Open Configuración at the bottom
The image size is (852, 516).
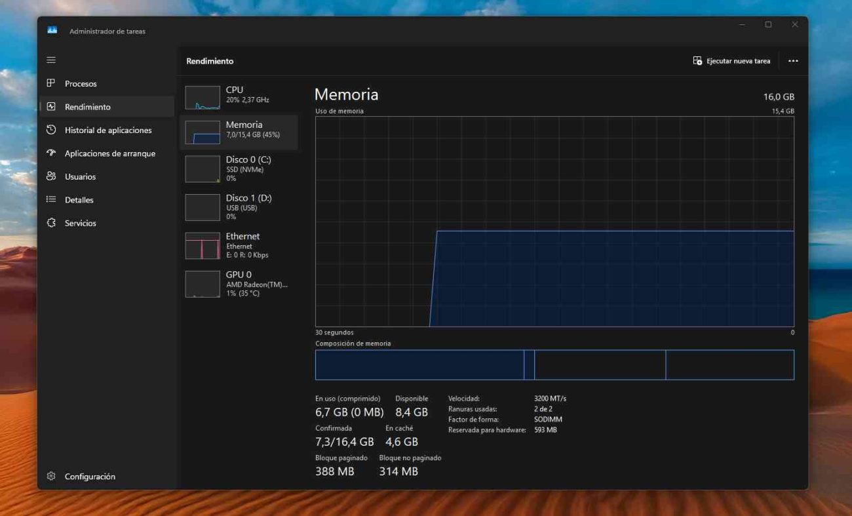point(88,476)
